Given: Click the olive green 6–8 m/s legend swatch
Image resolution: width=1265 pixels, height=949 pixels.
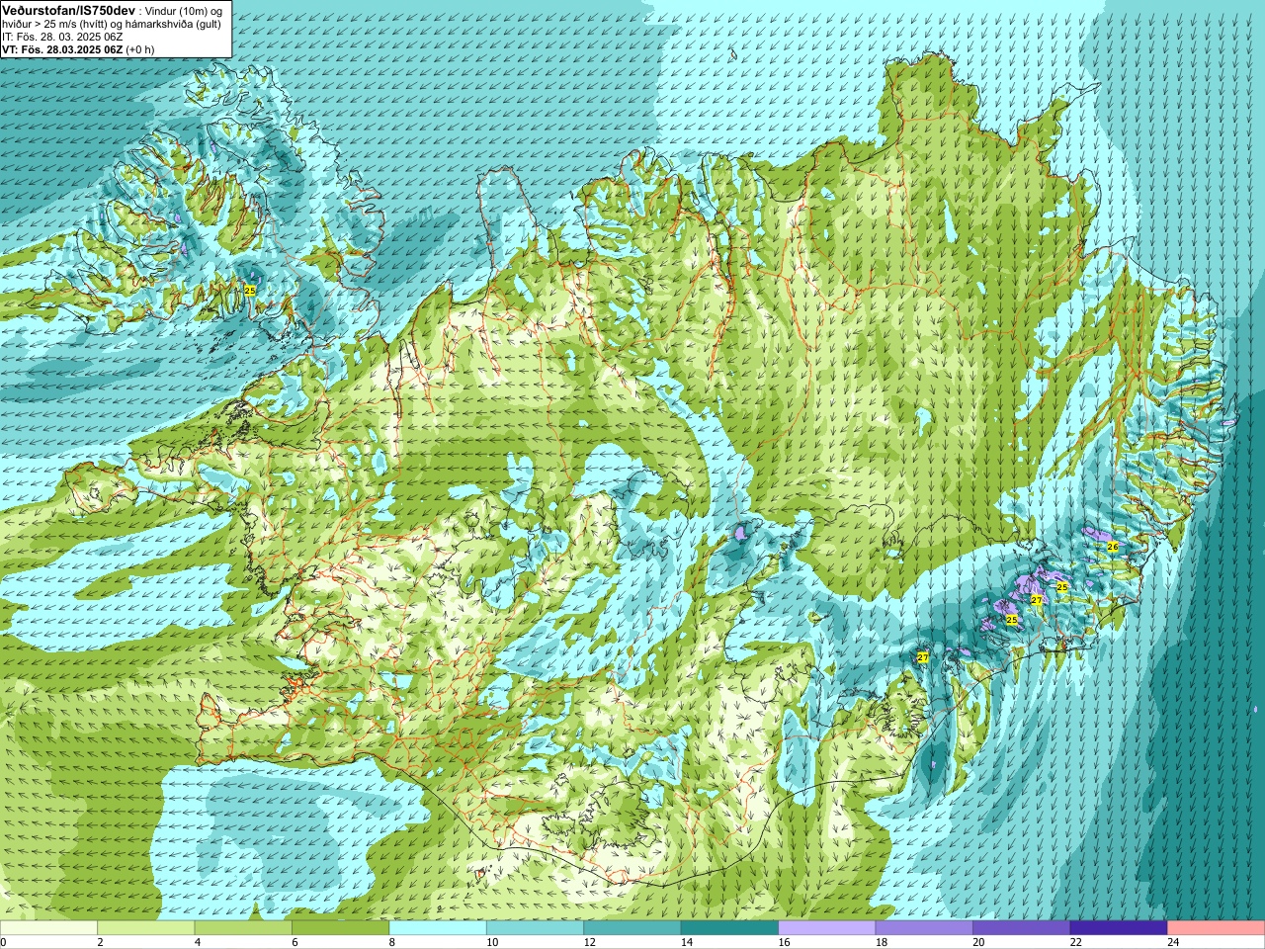Looking at the screenshot, I should (x=340, y=928).
